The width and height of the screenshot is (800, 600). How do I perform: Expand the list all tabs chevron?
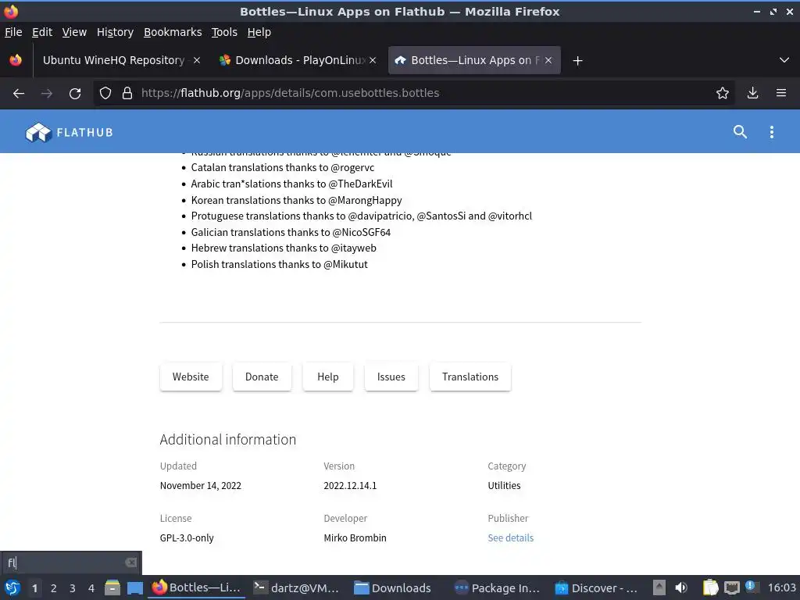tap(784, 60)
